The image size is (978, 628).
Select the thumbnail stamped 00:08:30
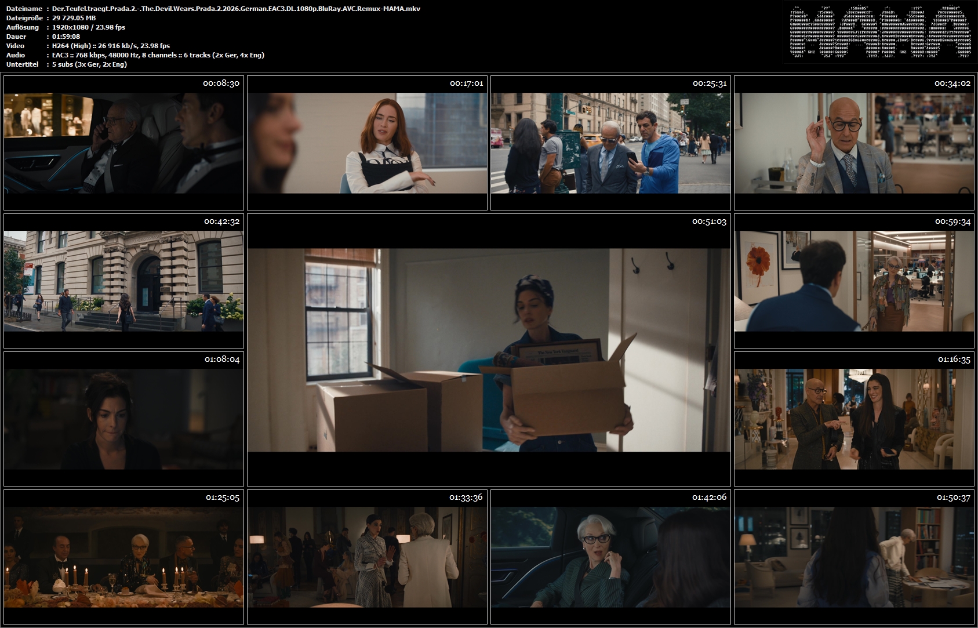point(123,143)
